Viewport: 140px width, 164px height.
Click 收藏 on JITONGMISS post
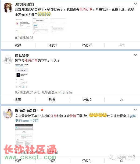tap(18, 45)
